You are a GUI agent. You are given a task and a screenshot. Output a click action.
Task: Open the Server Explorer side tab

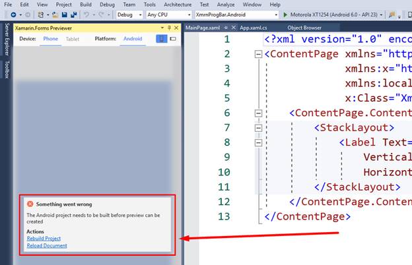click(7, 40)
